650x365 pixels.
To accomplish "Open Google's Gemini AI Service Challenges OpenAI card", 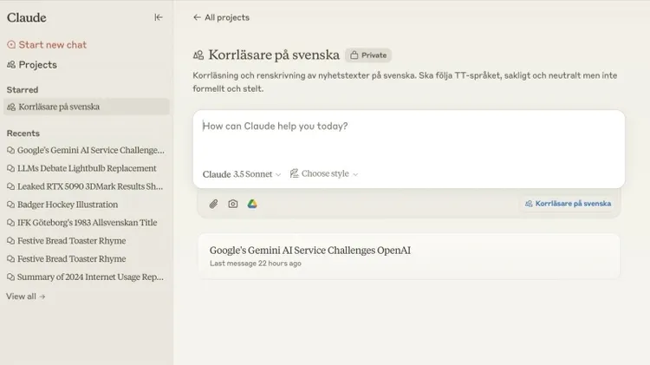I will click(409, 256).
